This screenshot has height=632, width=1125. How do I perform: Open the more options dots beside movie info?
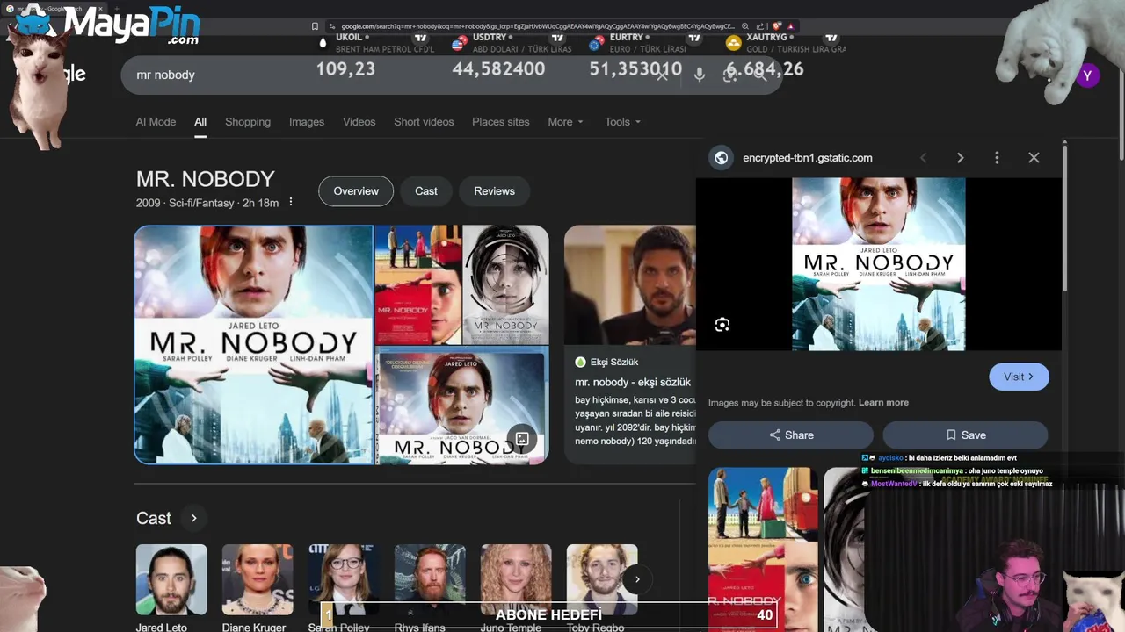[291, 203]
